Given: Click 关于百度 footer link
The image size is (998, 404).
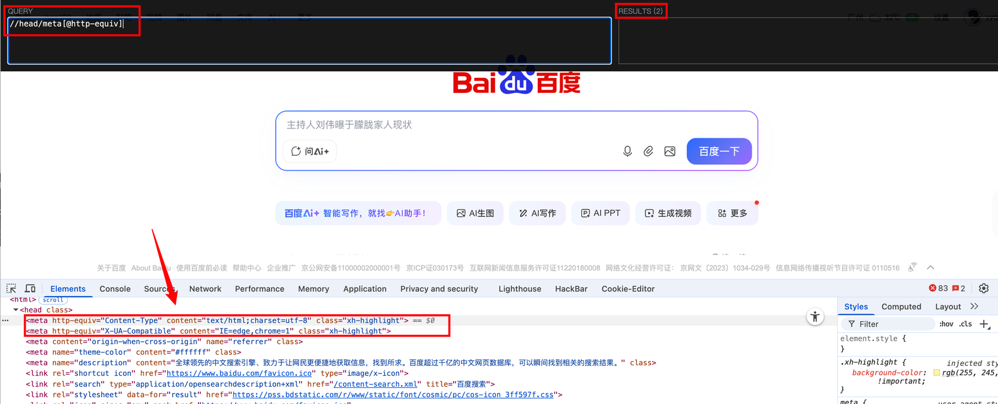Looking at the screenshot, I should [111, 268].
